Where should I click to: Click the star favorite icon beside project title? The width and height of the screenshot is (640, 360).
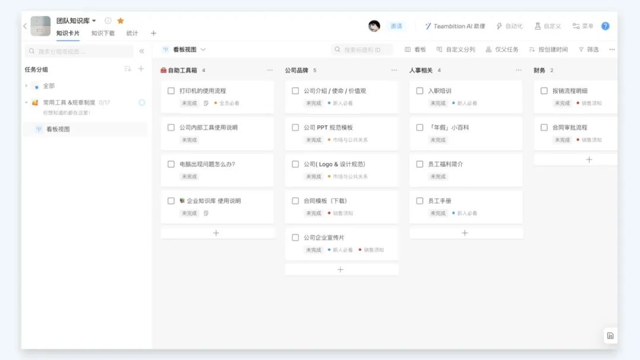click(x=120, y=21)
